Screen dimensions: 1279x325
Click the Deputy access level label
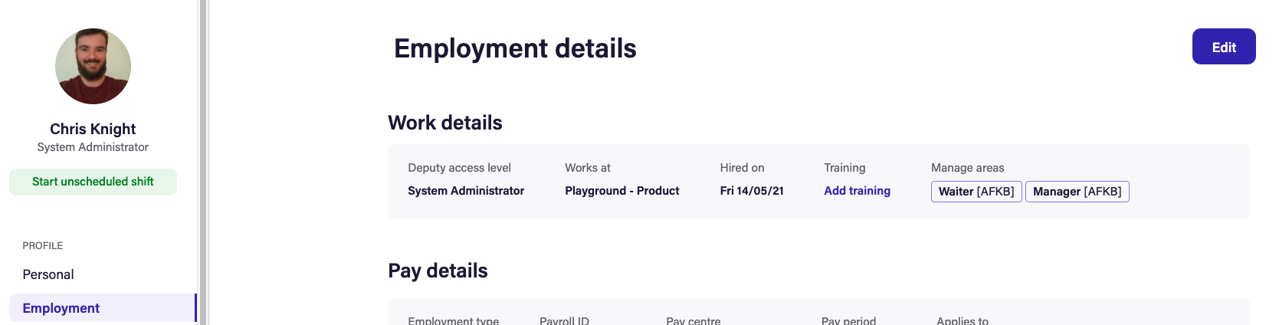pyautogui.click(x=459, y=168)
